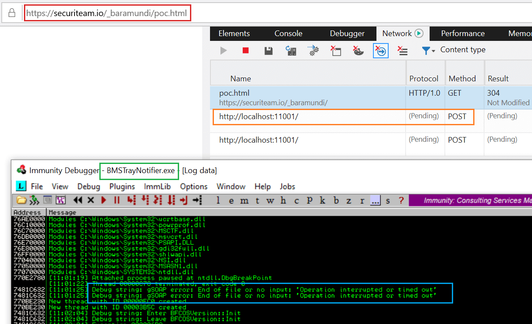The height and width of the screenshot is (324, 532).
Task: Click the start profiling play icon in Network toolbar
Action: point(224,50)
